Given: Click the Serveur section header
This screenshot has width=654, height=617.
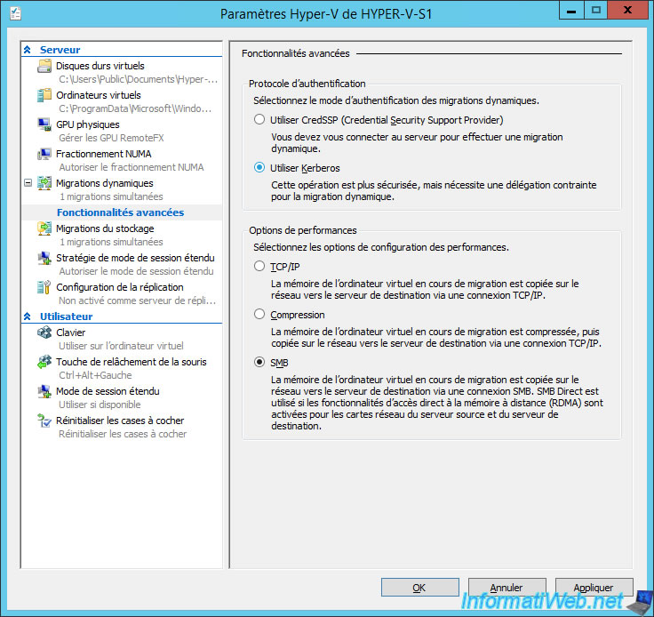Looking at the screenshot, I should (x=60, y=50).
